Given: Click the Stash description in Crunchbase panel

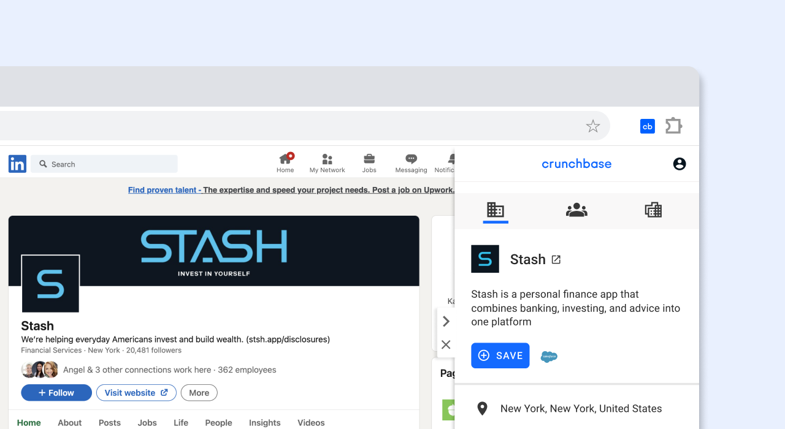Looking at the screenshot, I should coord(576,308).
